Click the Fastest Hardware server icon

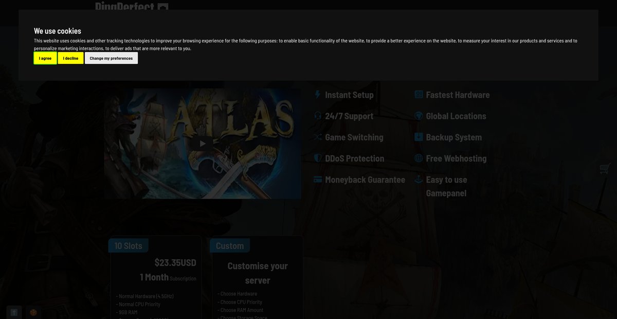click(x=418, y=95)
